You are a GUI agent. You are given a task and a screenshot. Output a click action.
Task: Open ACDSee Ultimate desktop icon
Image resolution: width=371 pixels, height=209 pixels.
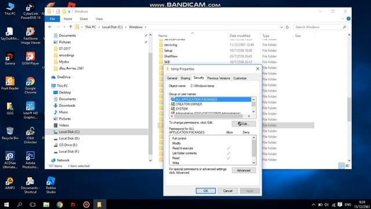coord(10,160)
